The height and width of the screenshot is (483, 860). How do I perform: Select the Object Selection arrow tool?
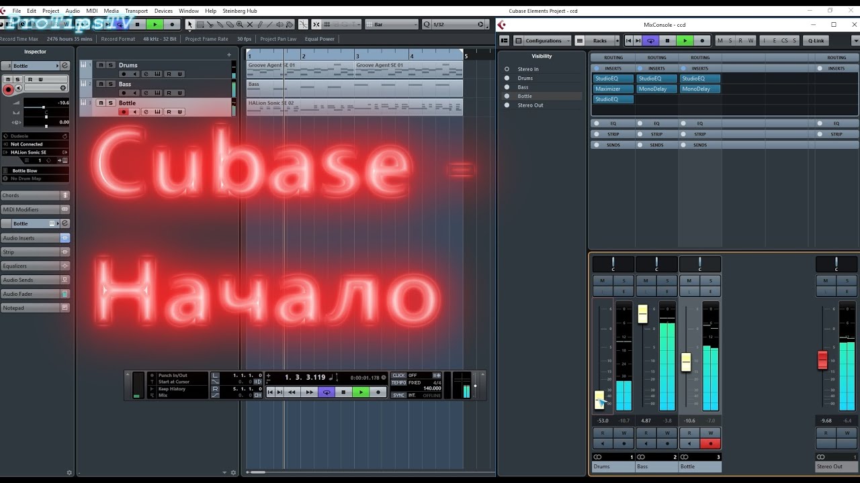(190, 24)
